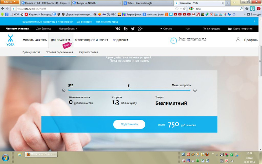Open the Firefox menu button
262x164 pixels.
10,2
